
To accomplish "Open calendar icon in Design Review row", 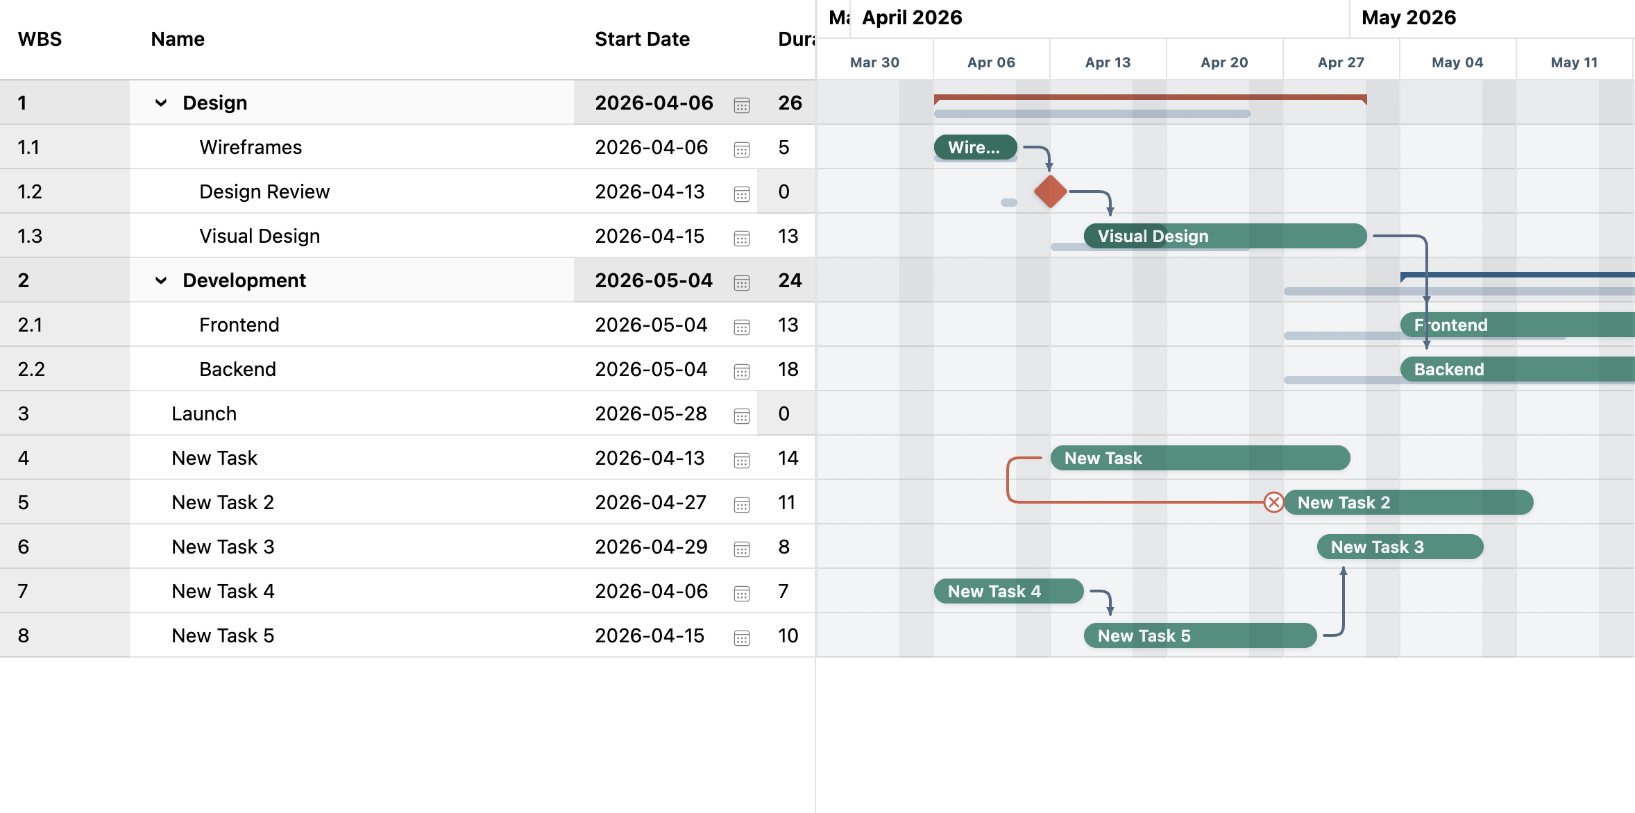I will [742, 194].
